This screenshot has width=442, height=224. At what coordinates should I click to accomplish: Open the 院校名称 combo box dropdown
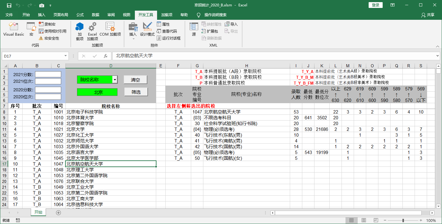click(x=115, y=80)
